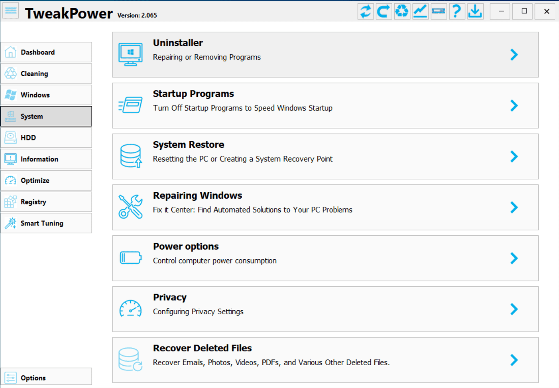Image resolution: width=559 pixels, height=388 pixels.
Task: Switch to the Windows section
Action: pyautogui.click(x=46, y=95)
